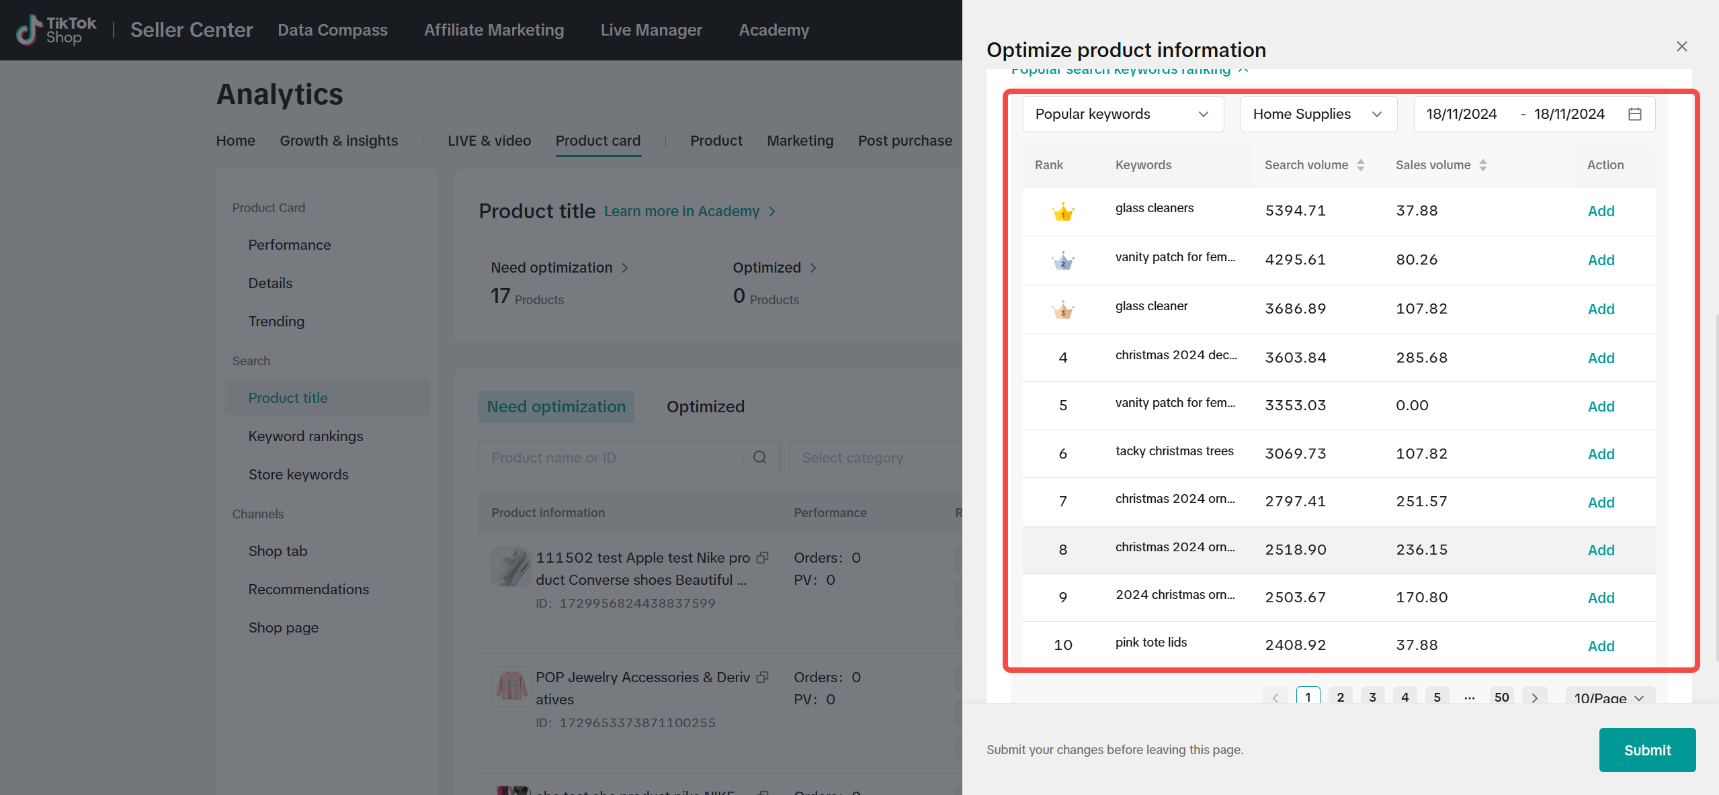The height and width of the screenshot is (795, 1719).
Task: Click copy icon beside POP Jewelry Accessories
Action: tap(762, 677)
